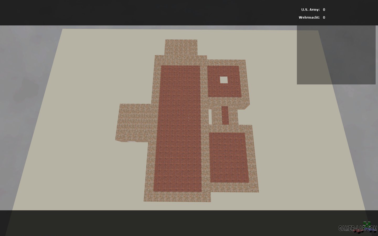Click the center crosshair dots
Viewport: 378px width, 236px height.
188,118
